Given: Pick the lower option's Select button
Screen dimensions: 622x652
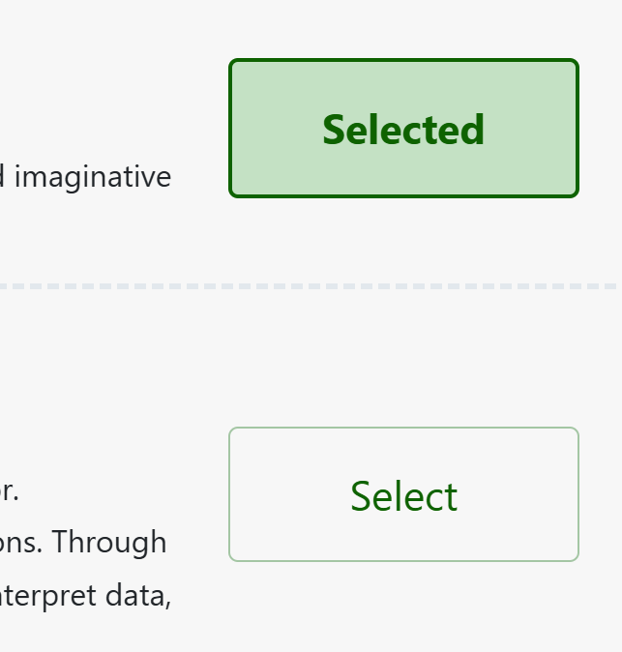Looking at the screenshot, I should tap(403, 494).
